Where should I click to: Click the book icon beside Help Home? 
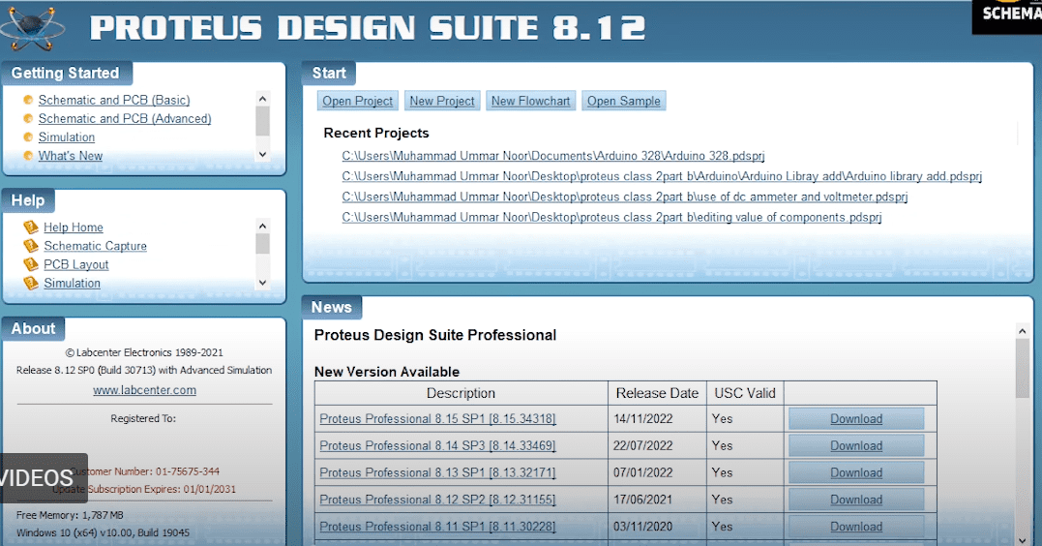pos(31,227)
